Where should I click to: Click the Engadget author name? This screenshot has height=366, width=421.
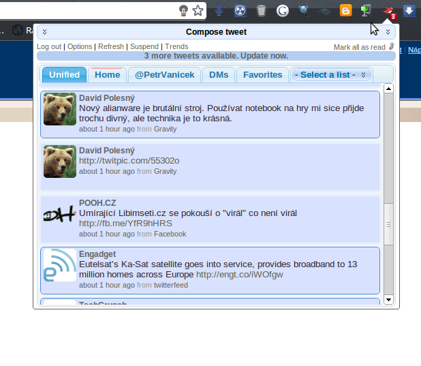97,254
